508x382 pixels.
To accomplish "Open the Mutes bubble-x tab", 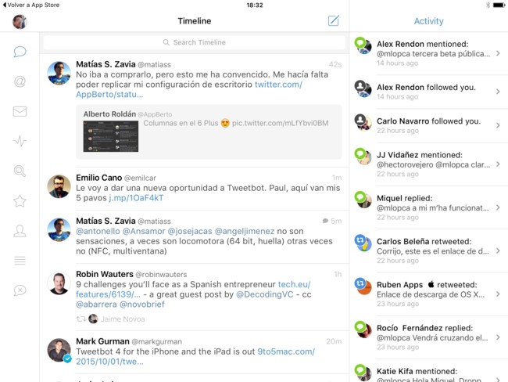I will 20,290.
